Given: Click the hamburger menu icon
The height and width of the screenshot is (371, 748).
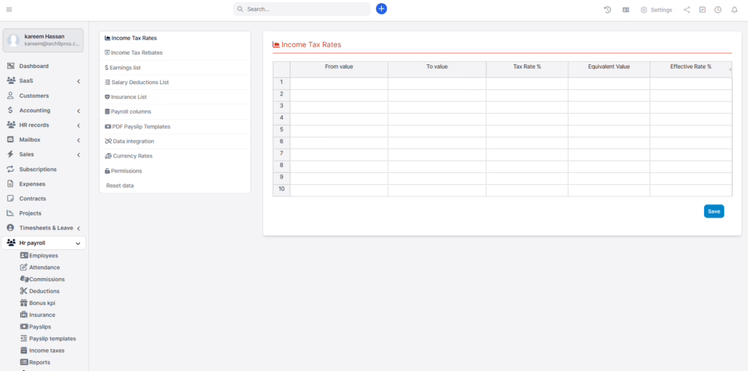Looking at the screenshot, I should (9, 9).
